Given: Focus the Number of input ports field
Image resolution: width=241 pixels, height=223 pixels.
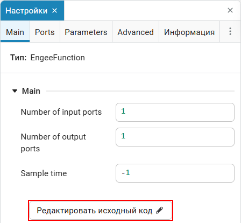Looking at the screenshot, I should coord(175,112).
